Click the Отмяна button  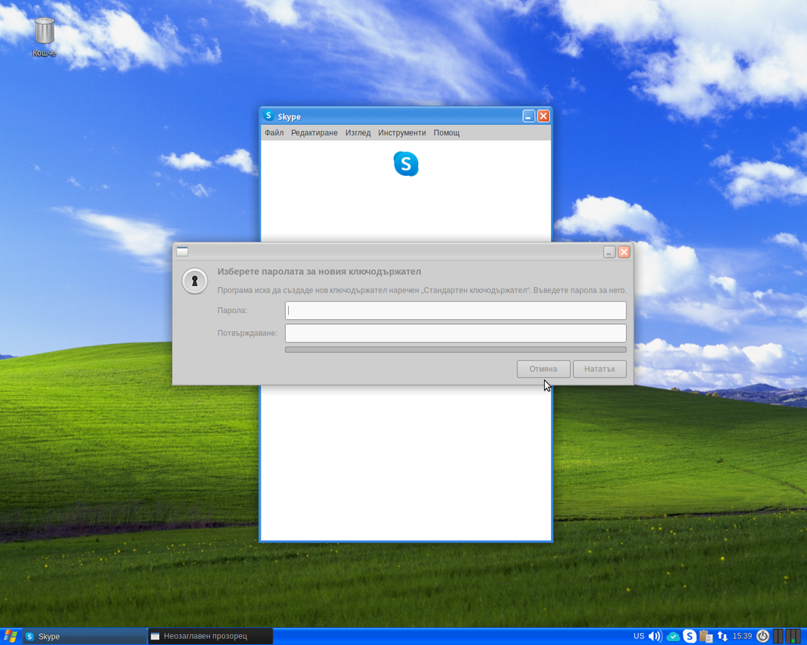point(543,368)
